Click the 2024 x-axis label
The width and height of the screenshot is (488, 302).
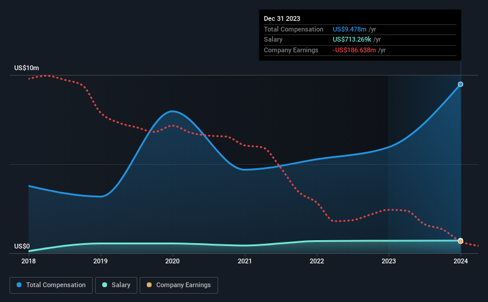461,261
